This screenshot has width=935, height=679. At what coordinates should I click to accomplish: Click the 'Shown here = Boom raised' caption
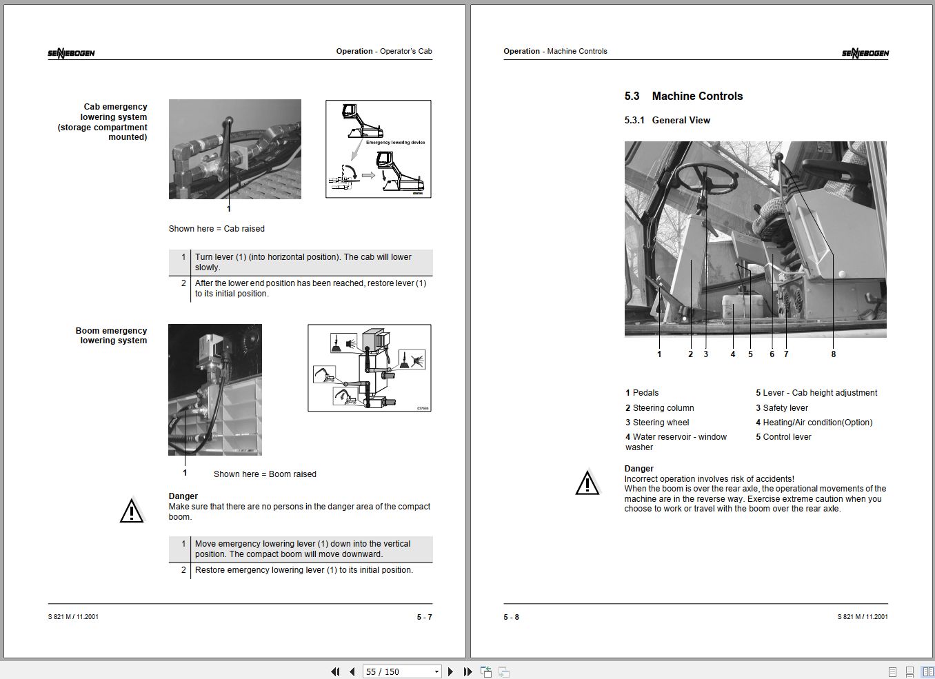[265, 474]
